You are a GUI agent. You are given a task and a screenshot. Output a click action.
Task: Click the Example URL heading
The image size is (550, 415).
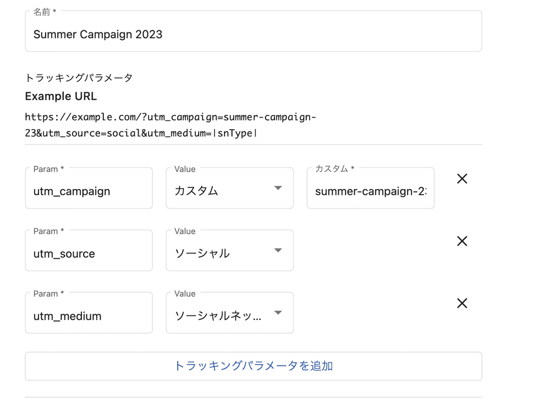61,96
